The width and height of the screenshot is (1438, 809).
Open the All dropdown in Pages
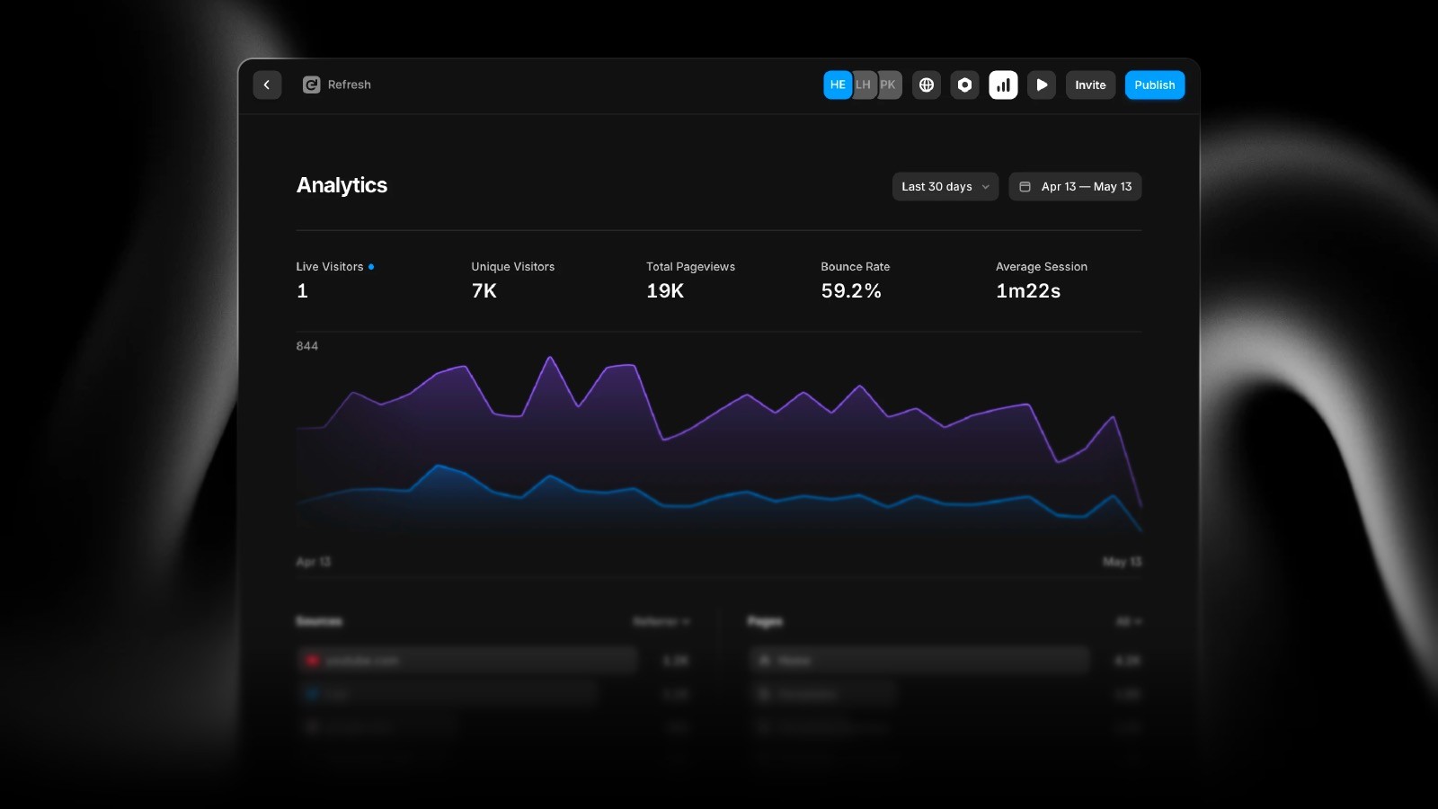[1129, 621]
